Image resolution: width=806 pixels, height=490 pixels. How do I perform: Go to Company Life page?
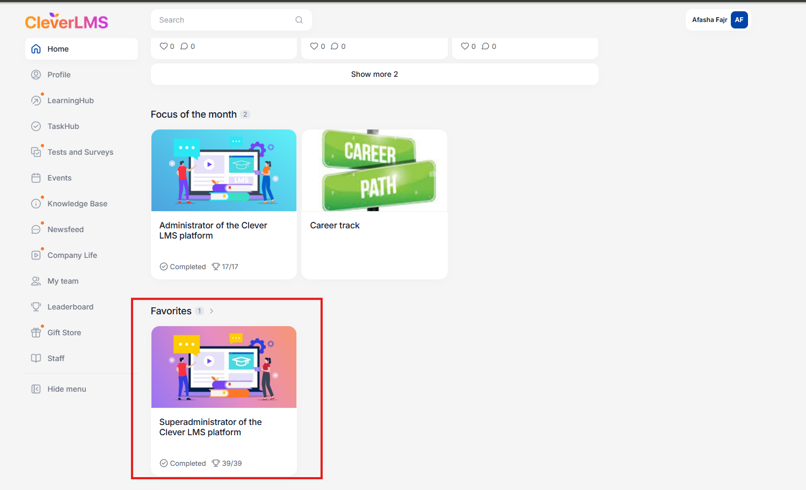click(82, 255)
